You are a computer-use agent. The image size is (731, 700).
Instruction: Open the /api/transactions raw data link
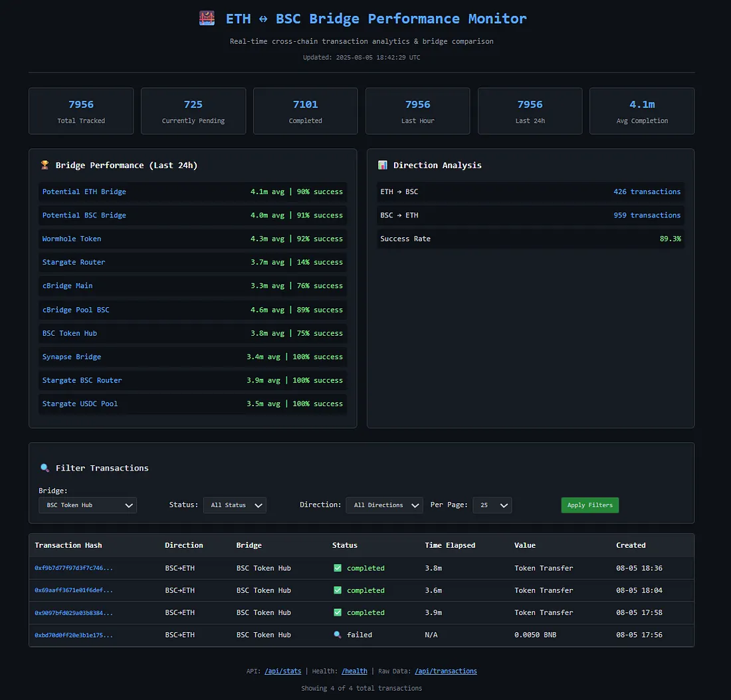(x=445, y=671)
